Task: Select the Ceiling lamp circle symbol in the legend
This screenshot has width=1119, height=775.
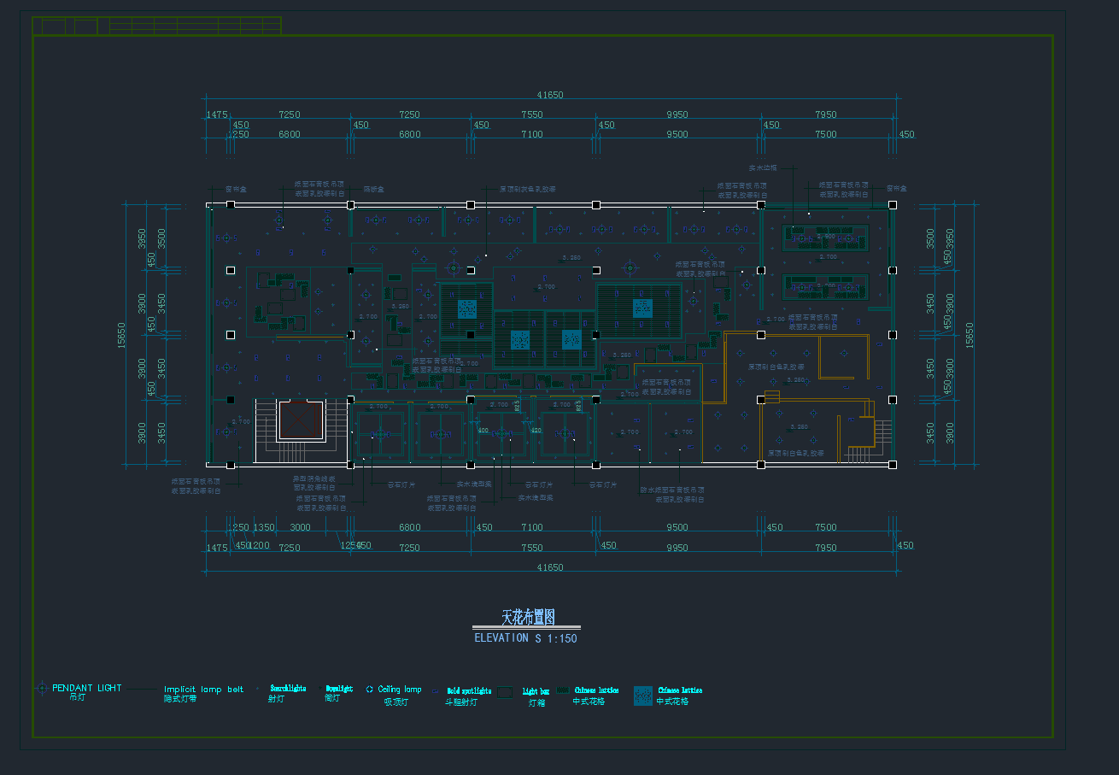Action: coord(370,690)
